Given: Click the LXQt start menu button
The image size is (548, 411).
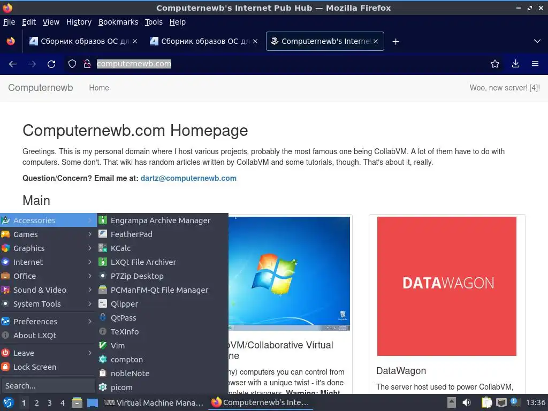Looking at the screenshot, I should tap(9, 402).
